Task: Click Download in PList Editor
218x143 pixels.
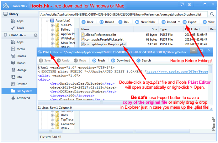Action: coord(121,61)
